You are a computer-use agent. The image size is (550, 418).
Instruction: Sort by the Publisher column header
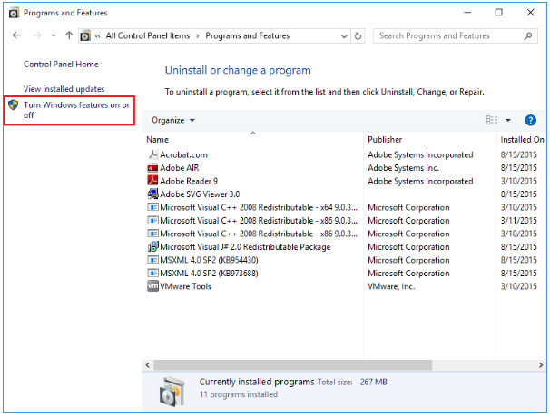(385, 139)
